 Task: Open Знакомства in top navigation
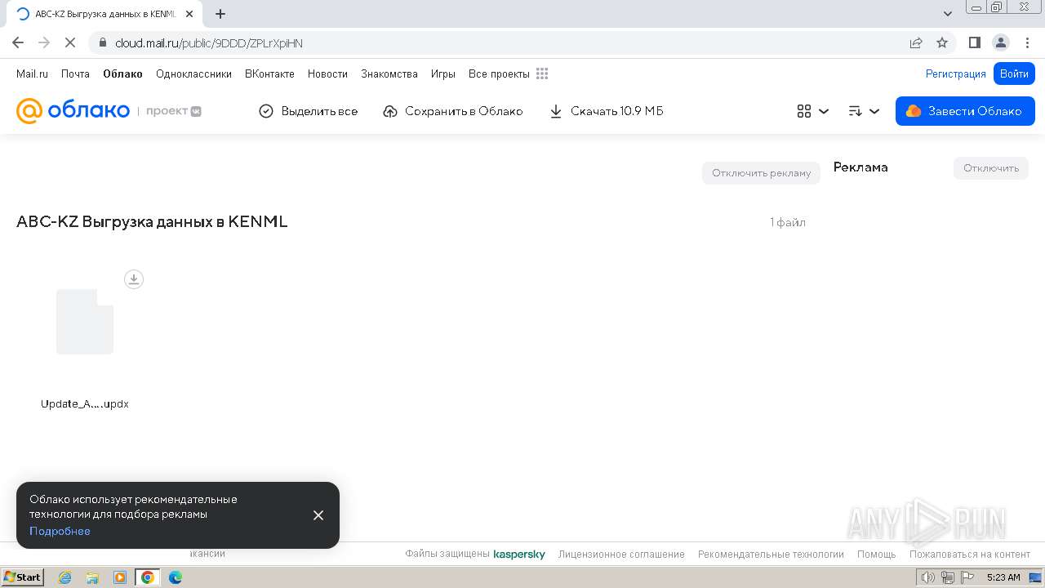(x=389, y=73)
